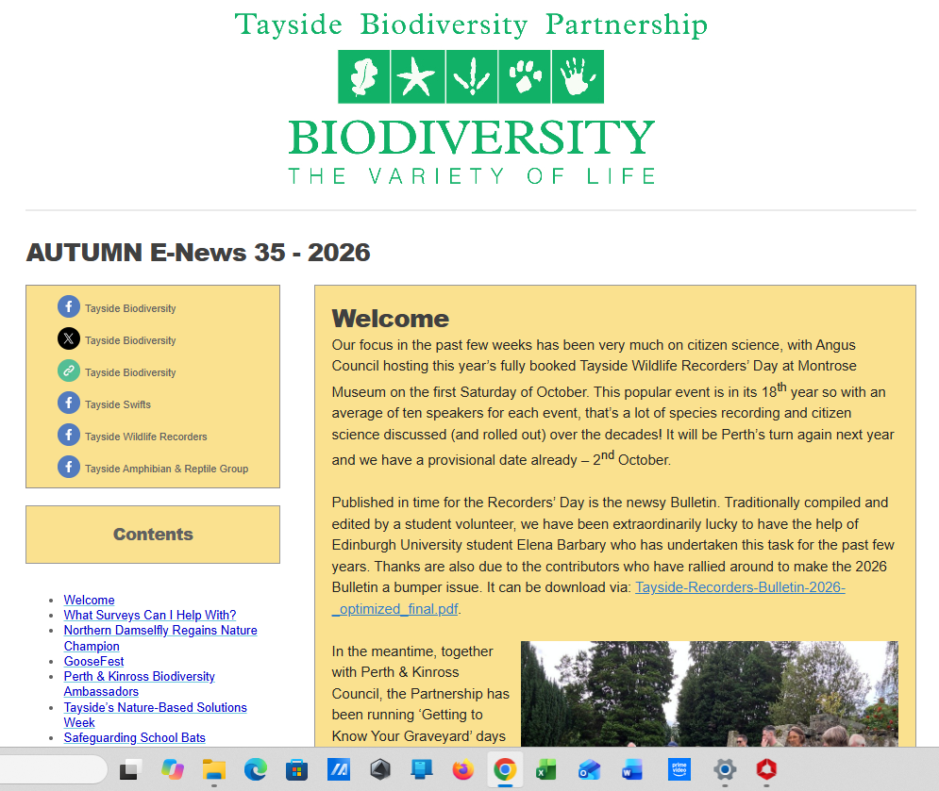Click the starfish tile in the Biodiversity logo
Screen dimensions: 939x791
pyautogui.click(x=417, y=76)
